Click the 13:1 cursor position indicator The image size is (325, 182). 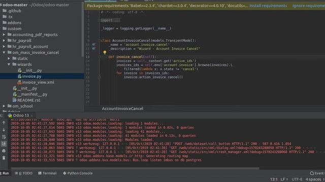coord(274,179)
